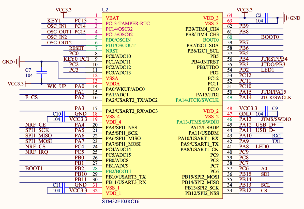Select the JTDO/PB3 net label
This screenshot has height=209, width=304.
pyautogui.click(x=273, y=64)
